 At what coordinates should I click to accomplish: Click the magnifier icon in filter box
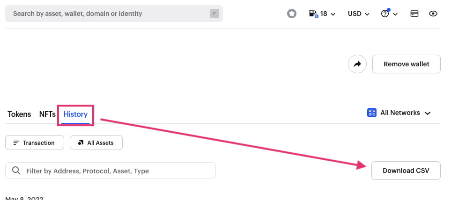pyautogui.click(x=16, y=171)
